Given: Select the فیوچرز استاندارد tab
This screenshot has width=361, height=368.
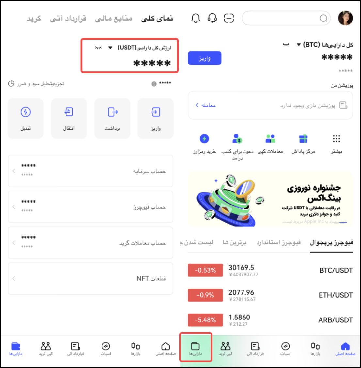Looking at the screenshot, I should 278,242.
